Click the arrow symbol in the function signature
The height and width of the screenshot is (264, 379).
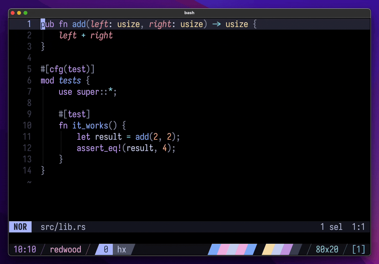point(216,24)
